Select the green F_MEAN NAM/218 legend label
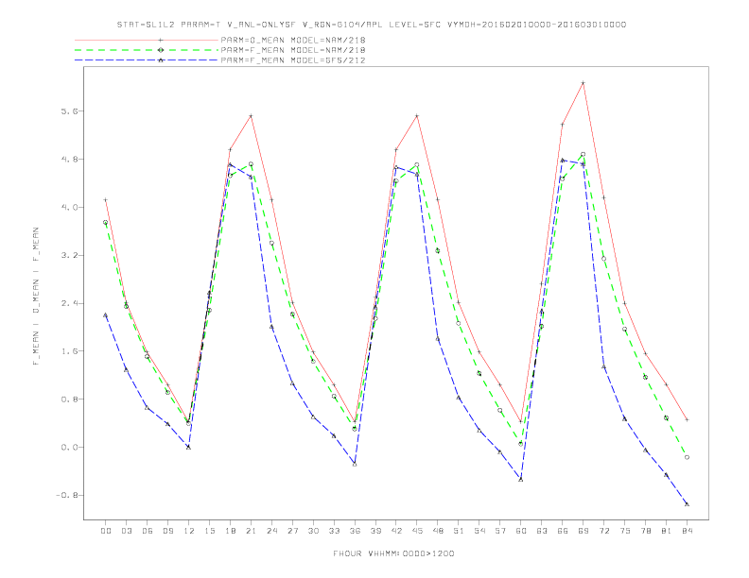749x578 pixels. click(x=293, y=50)
